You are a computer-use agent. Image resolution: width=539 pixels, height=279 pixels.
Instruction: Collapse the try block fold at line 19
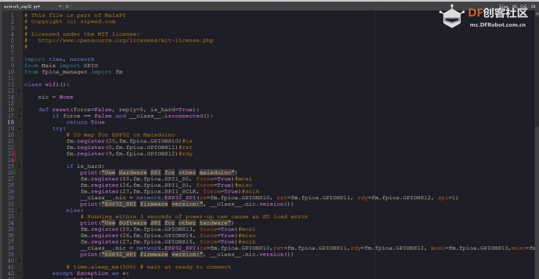19,129
